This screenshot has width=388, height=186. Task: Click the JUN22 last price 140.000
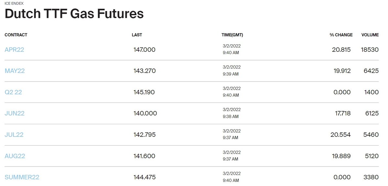click(x=145, y=114)
